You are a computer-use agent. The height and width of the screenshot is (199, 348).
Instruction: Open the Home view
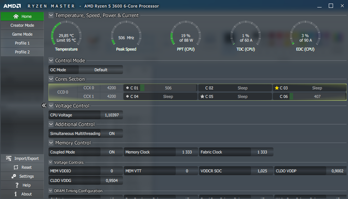(22, 17)
